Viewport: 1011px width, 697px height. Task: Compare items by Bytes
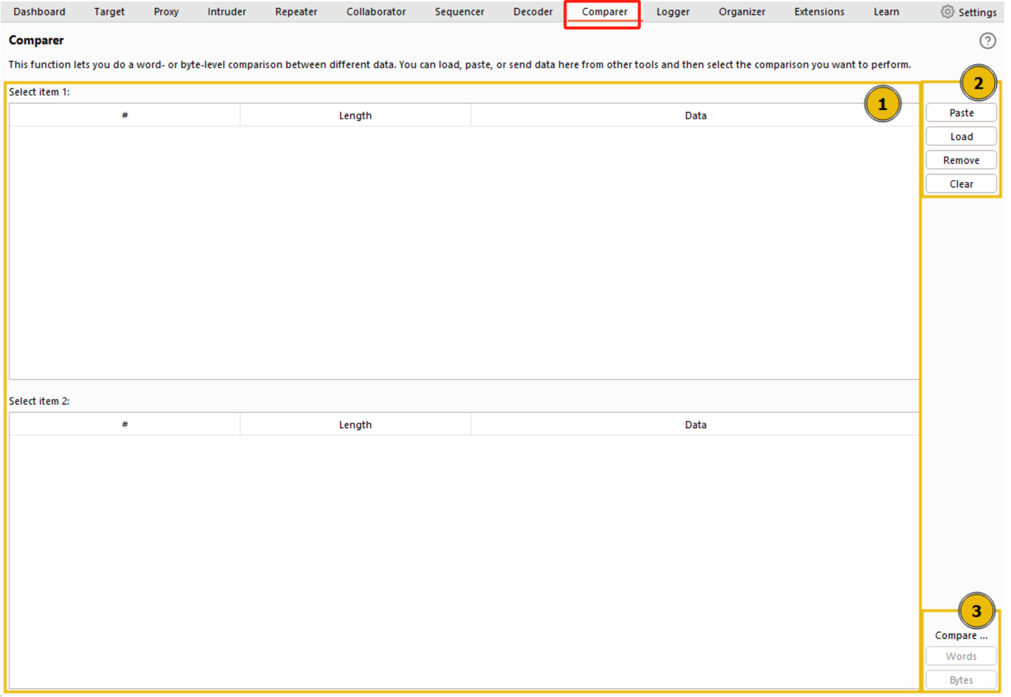961,680
